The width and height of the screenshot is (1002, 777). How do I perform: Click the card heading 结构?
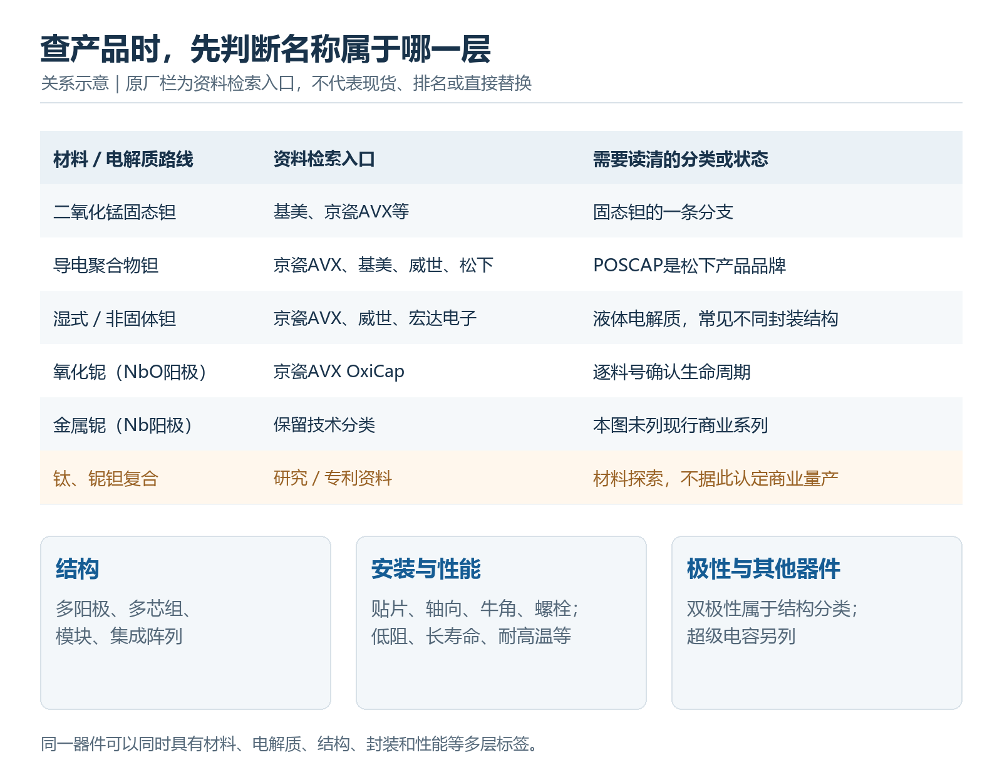click(x=78, y=569)
